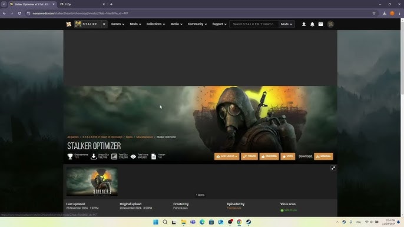Viewport: 404px width, 227px height.
Task: Click the upload icon in the header
Action: [x=304, y=24]
